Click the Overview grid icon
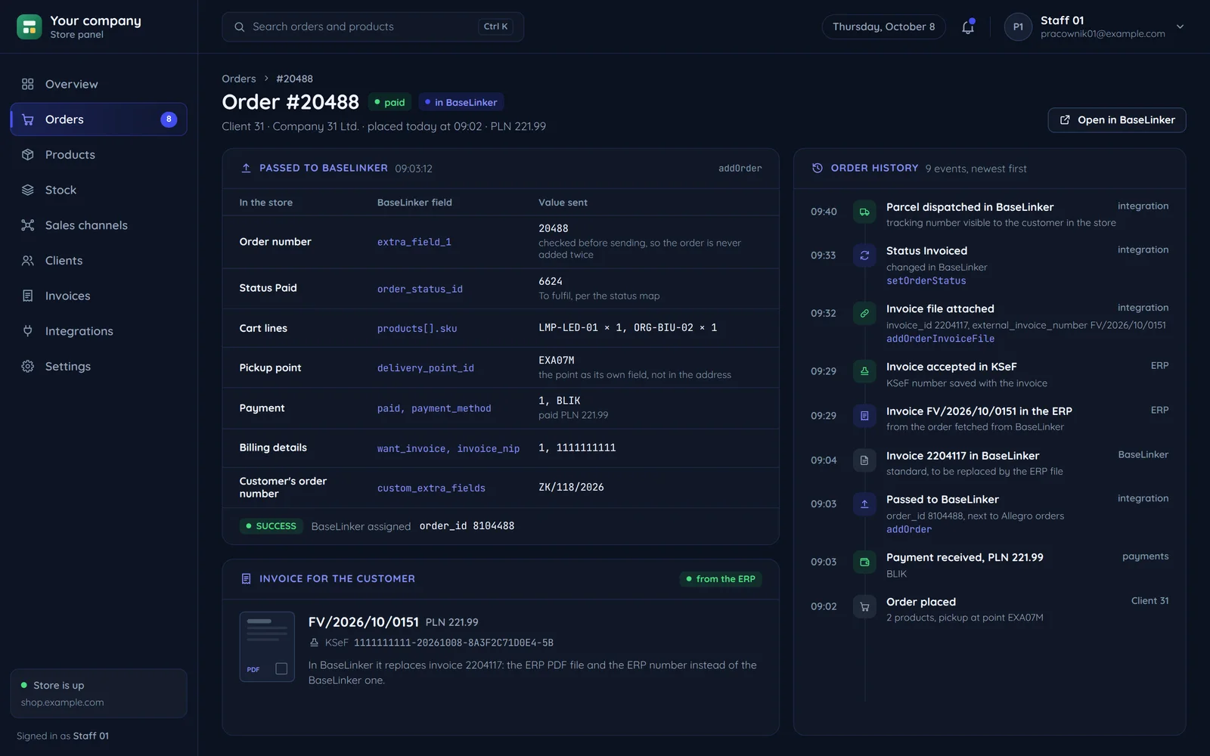1210x756 pixels. click(x=28, y=84)
